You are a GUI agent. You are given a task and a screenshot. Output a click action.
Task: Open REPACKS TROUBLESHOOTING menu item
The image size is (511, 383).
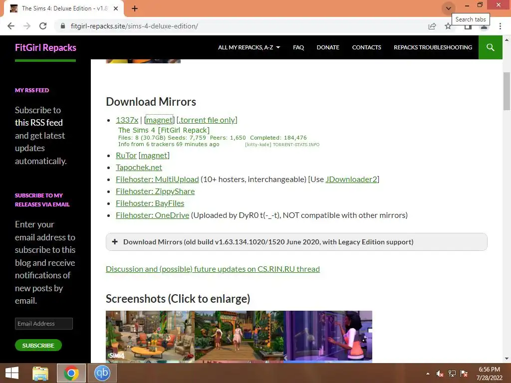click(x=433, y=47)
